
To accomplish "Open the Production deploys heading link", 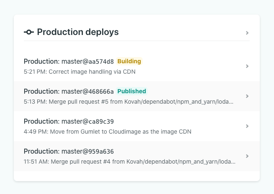I will pyautogui.click(x=78, y=32).
